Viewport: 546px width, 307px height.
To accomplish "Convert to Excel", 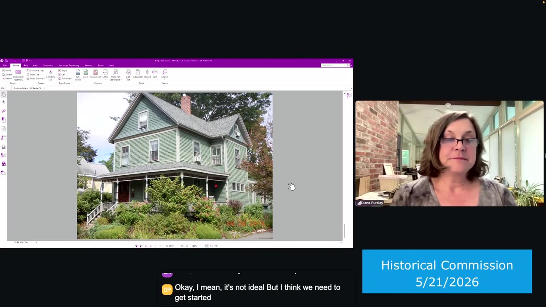I will (x=85, y=74).
